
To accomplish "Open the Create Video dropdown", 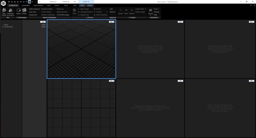I will click(x=146, y=9).
